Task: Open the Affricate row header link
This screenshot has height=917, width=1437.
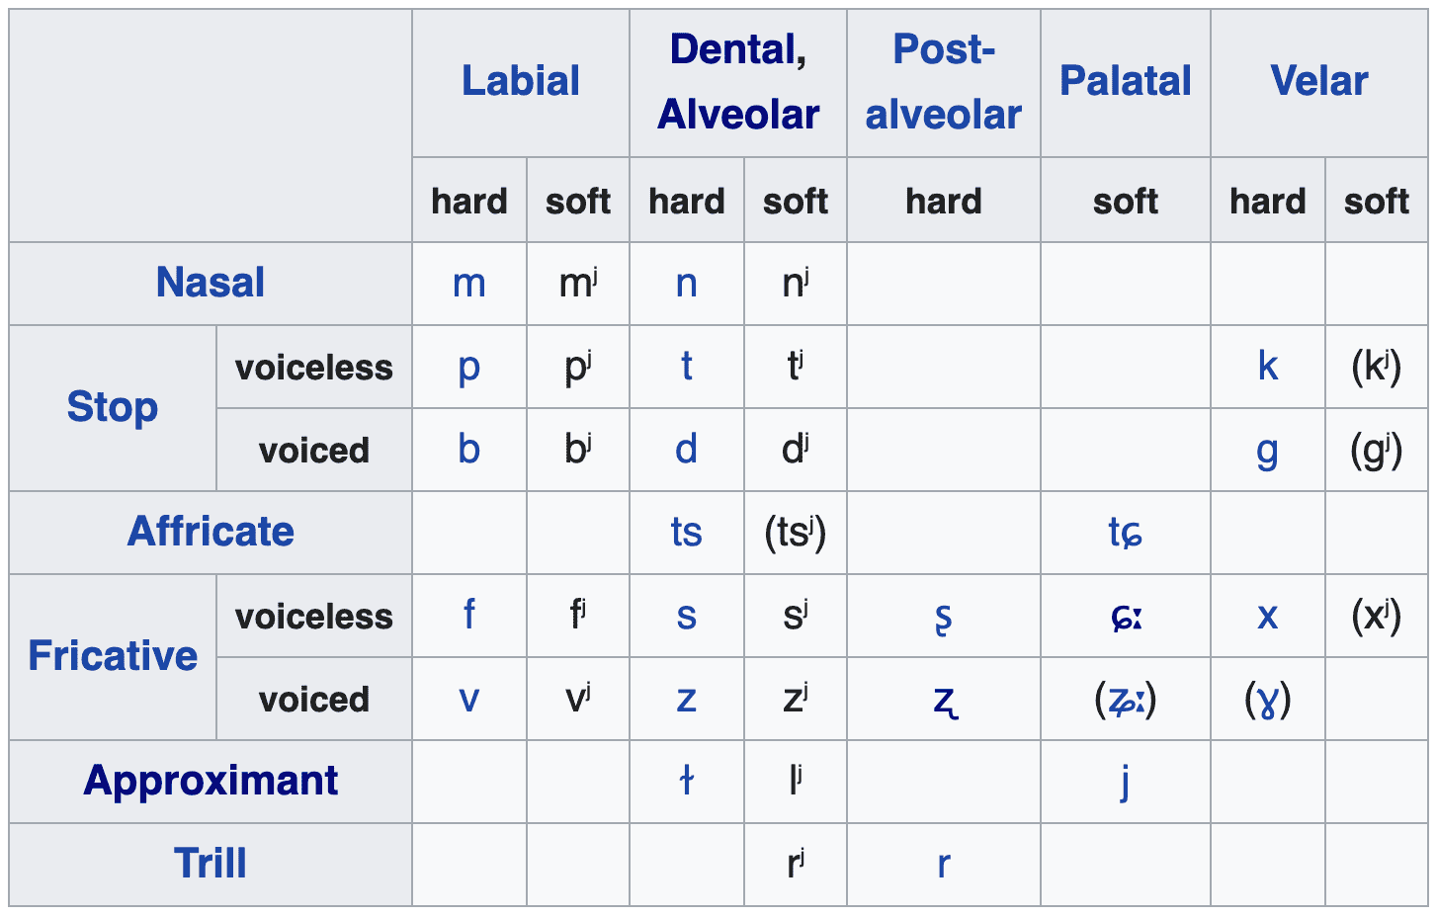Action: [211, 532]
